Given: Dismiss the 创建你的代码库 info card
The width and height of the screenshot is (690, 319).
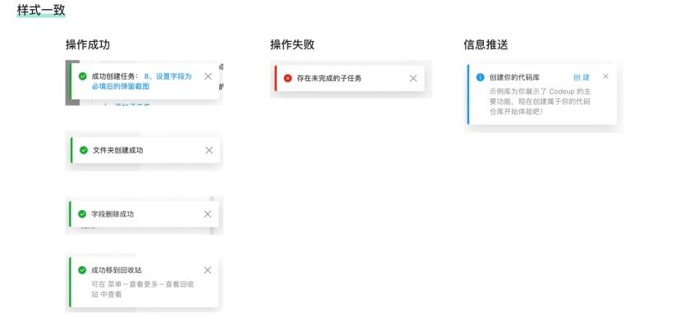Looking at the screenshot, I should 606,76.
